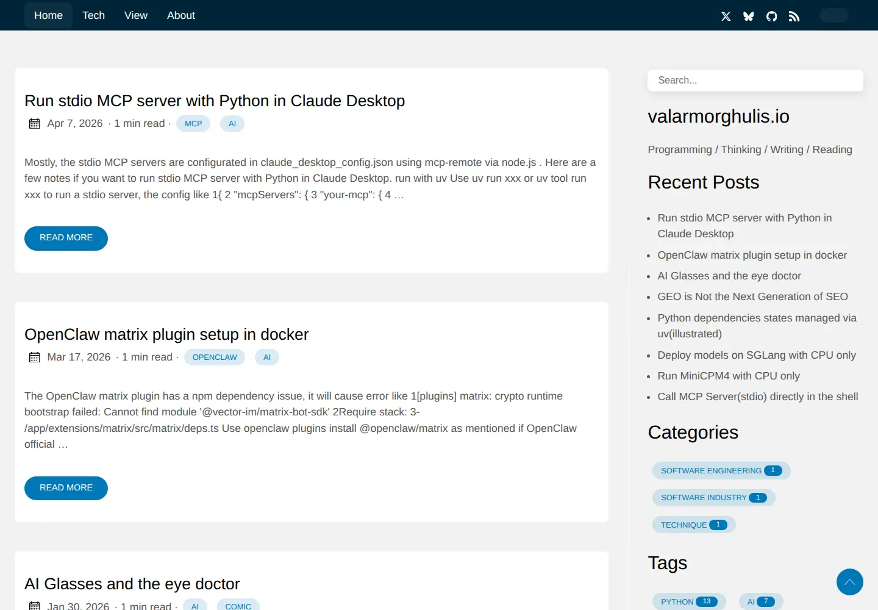Open recent post 'Python dependencies states managed via uv(illustrated)'
Image resolution: width=878 pixels, height=610 pixels.
[x=757, y=326]
